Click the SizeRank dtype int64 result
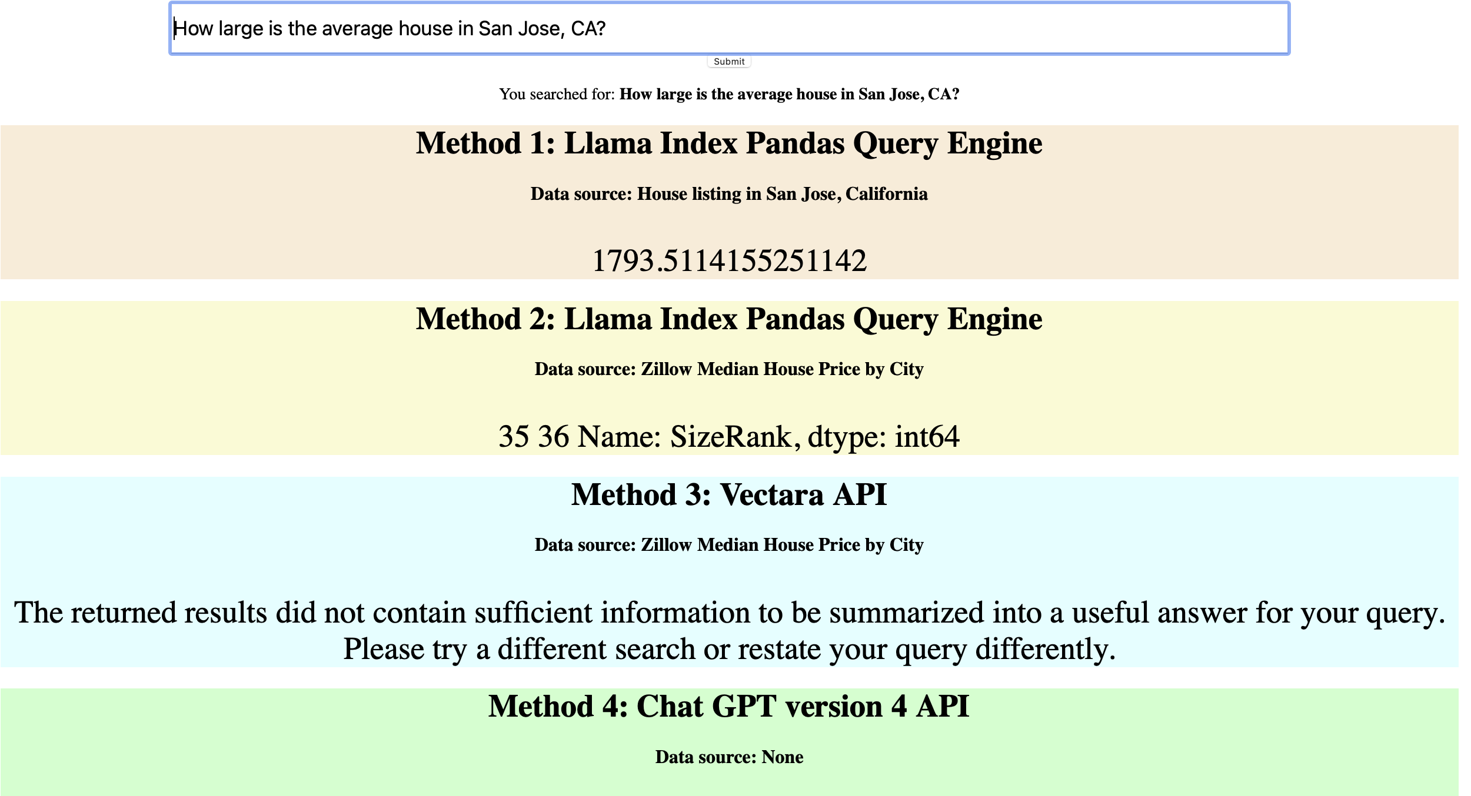This screenshot has height=796, width=1471. tap(729, 436)
